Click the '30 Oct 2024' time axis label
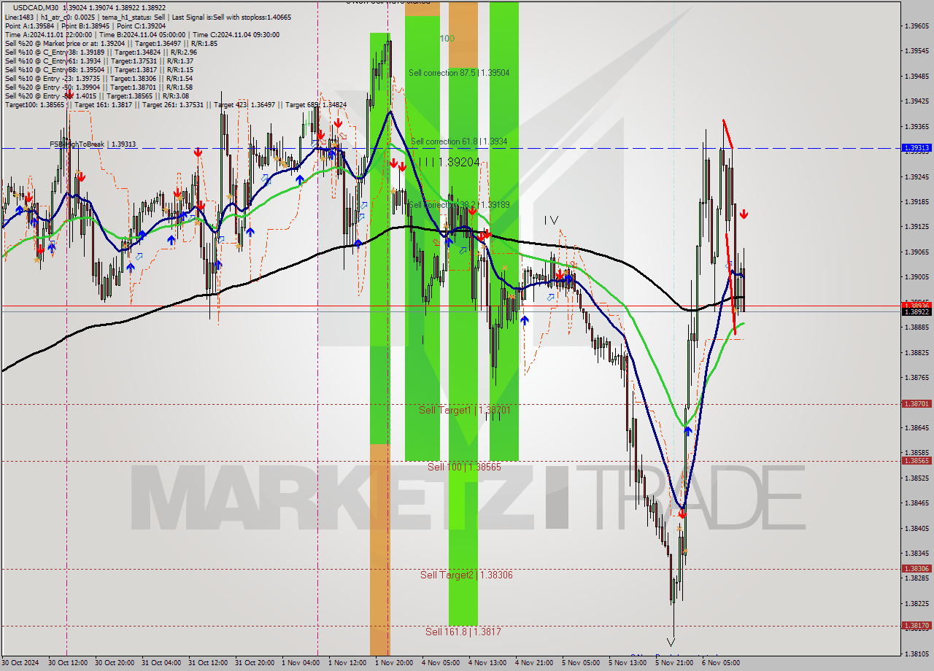The height and width of the screenshot is (671, 934). (21, 663)
